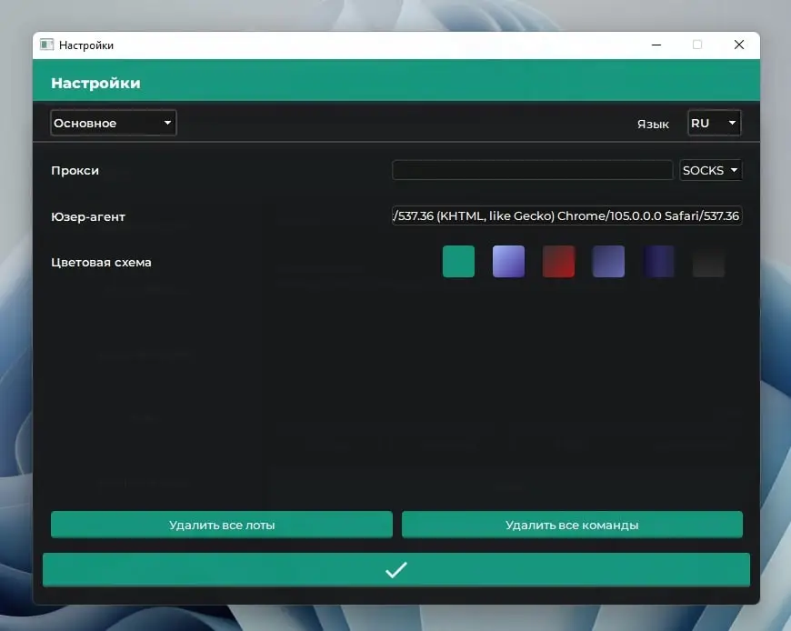The height and width of the screenshot is (631, 791).
Task: Select the slate blue color scheme swatch
Action: point(608,261)
